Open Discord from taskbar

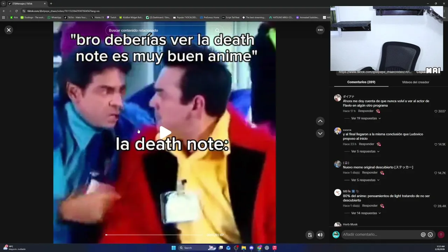point(251,248)
